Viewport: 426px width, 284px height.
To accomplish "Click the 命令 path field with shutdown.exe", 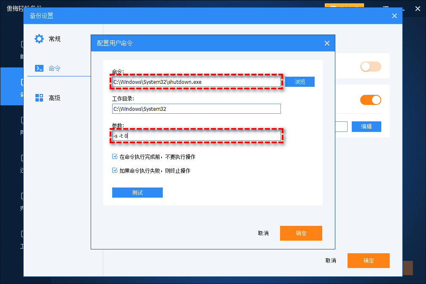I will [x=196, y=82].
